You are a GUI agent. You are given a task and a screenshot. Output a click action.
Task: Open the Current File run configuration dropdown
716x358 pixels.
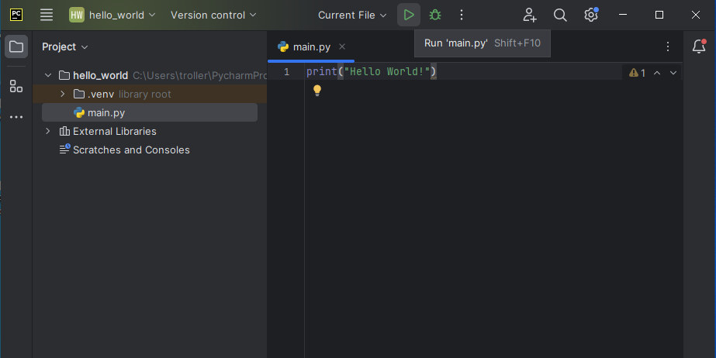[352, 15]
